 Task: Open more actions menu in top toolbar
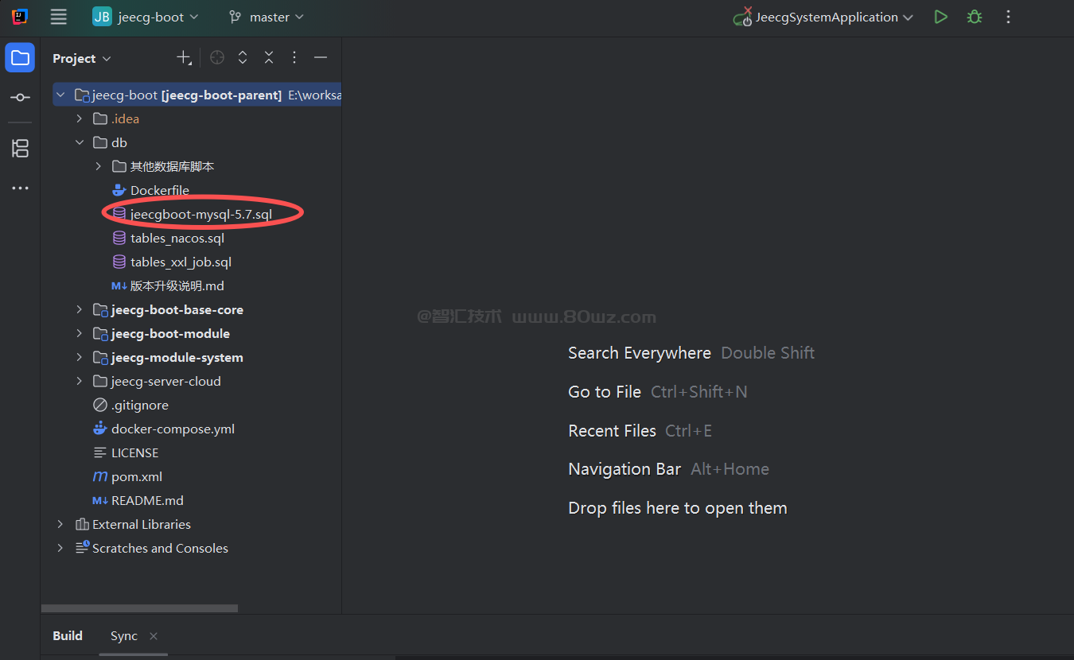1008,17
